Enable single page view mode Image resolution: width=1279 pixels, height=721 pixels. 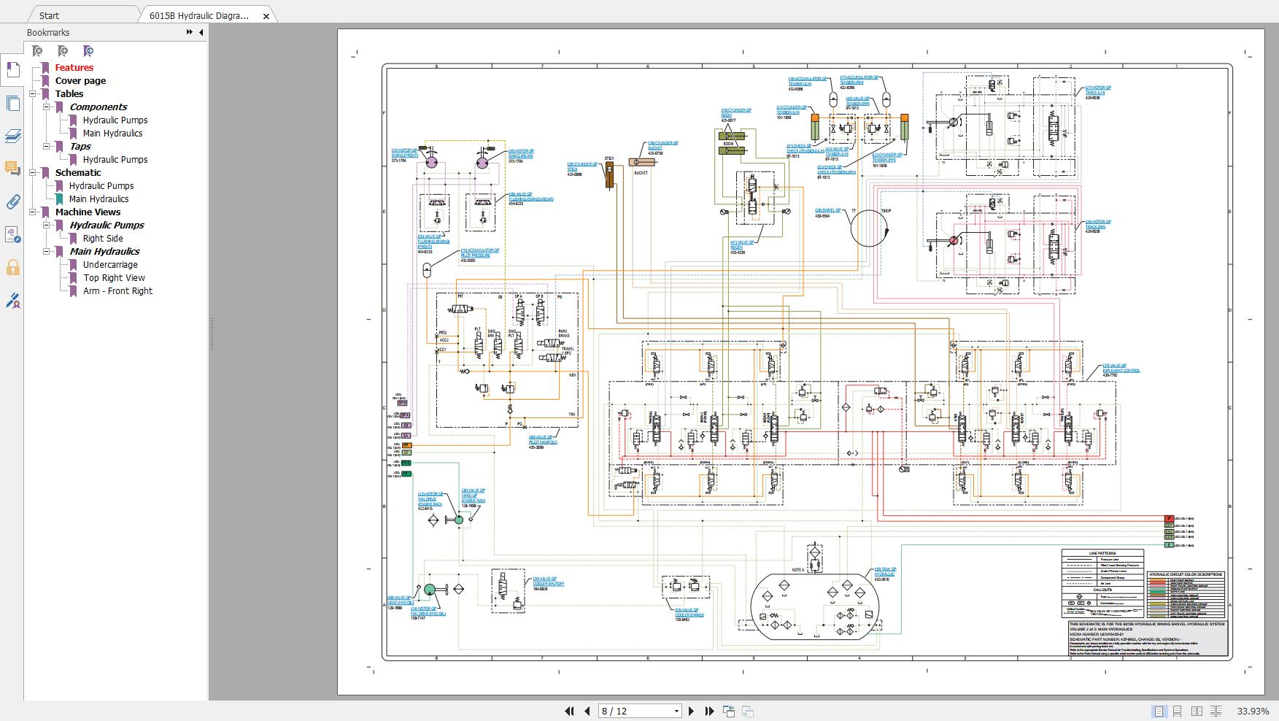(x=1159, y=711)
